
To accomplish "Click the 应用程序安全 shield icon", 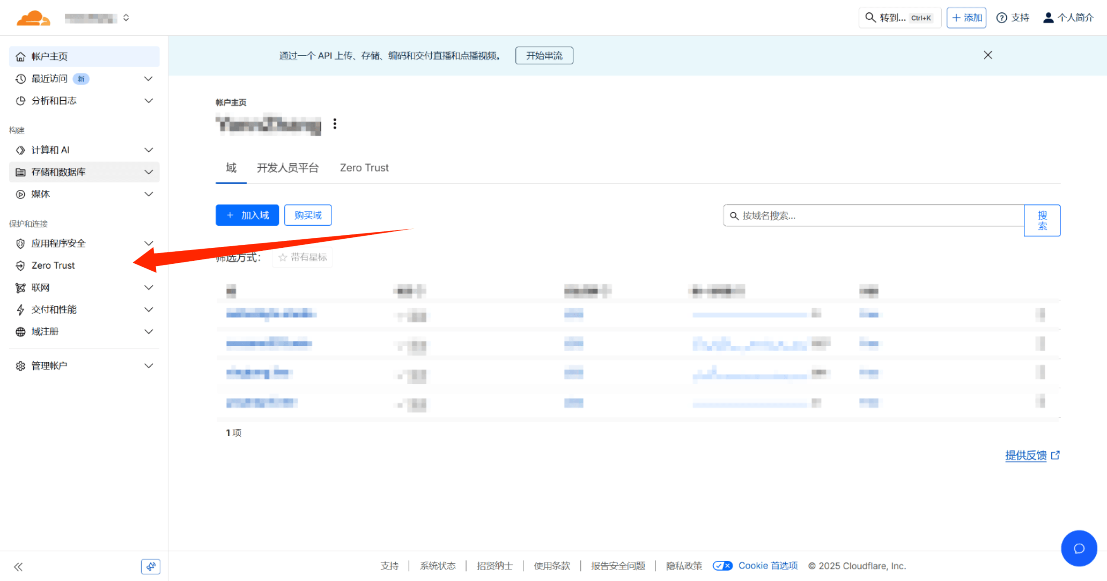I will coord(20,243).
